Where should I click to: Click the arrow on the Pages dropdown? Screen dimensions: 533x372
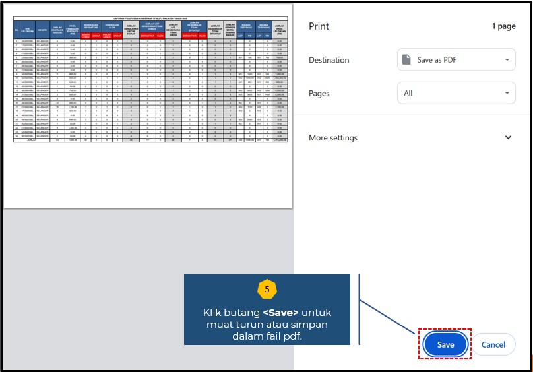[506, 93]
